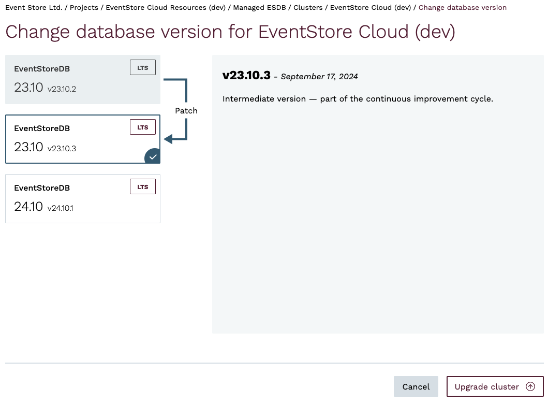
Task: Click the Change database version breadcrumb
Action: (463, 8)
